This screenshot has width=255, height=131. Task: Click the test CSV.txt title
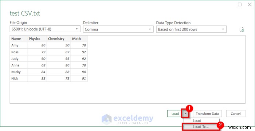25,13
